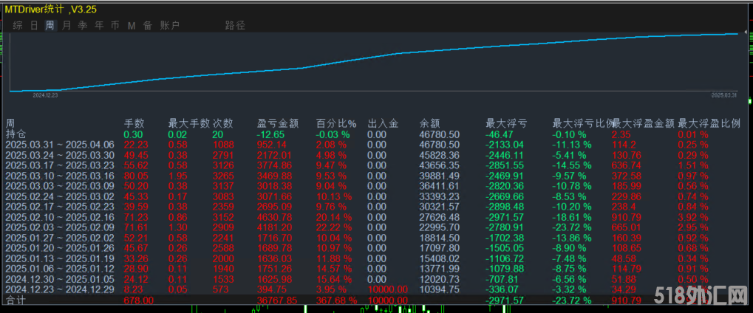Click the 最大浮盈比例 column header
753x313 pixels.
709,124
